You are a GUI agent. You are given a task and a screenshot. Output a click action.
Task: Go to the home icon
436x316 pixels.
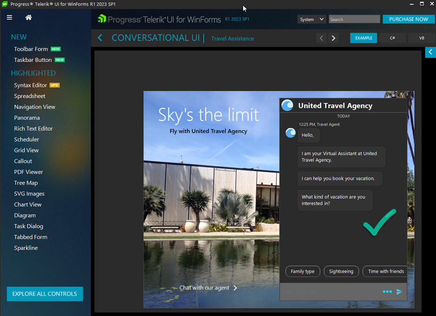(29, 17)
